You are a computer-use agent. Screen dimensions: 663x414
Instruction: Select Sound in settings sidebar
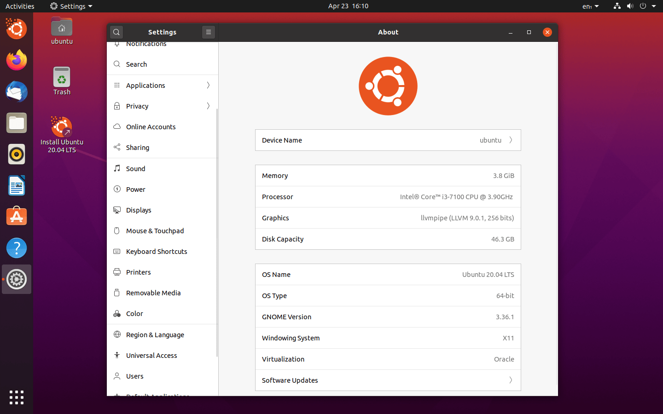(163, 168)
